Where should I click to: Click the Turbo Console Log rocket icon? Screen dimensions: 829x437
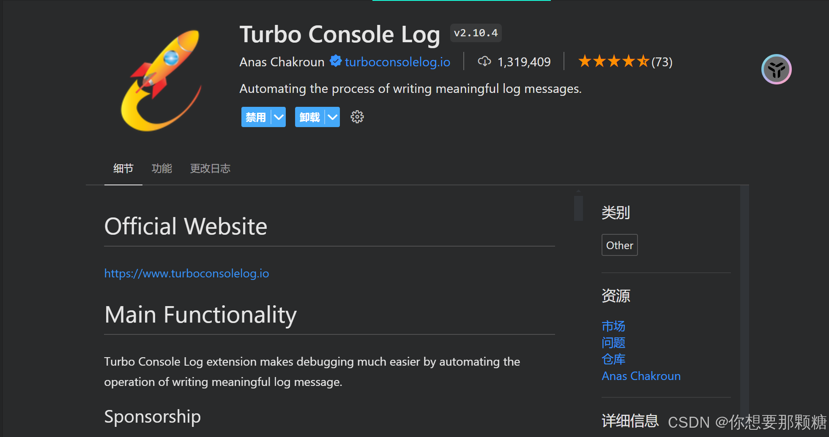pyautogui.click(x=161, y=80)
